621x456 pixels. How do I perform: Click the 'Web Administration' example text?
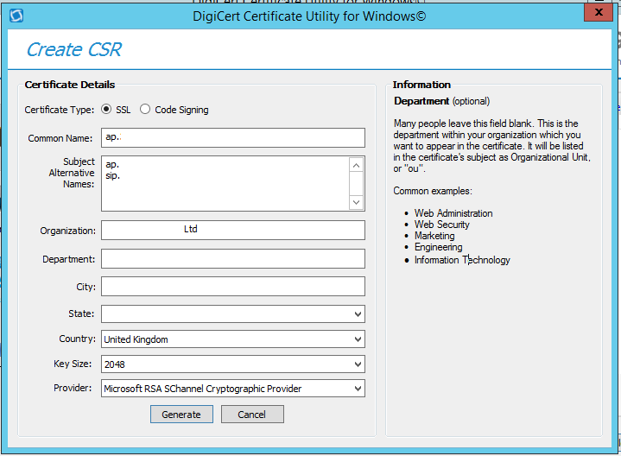point(453,213)
